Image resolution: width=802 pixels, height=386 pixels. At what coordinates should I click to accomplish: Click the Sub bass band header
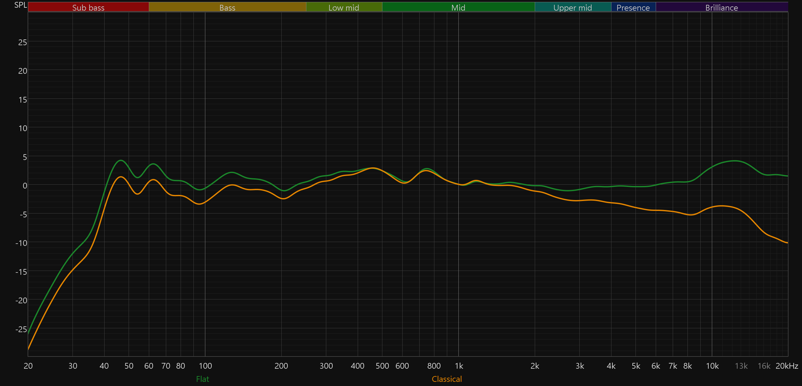(x=88, y=7)
